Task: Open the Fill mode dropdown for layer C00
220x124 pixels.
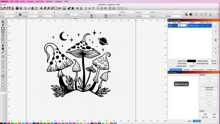Action: point(183,25)
